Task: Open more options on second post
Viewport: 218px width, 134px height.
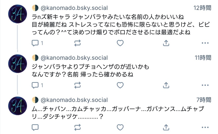Action: pyautogui.click(x=205, y=85)
